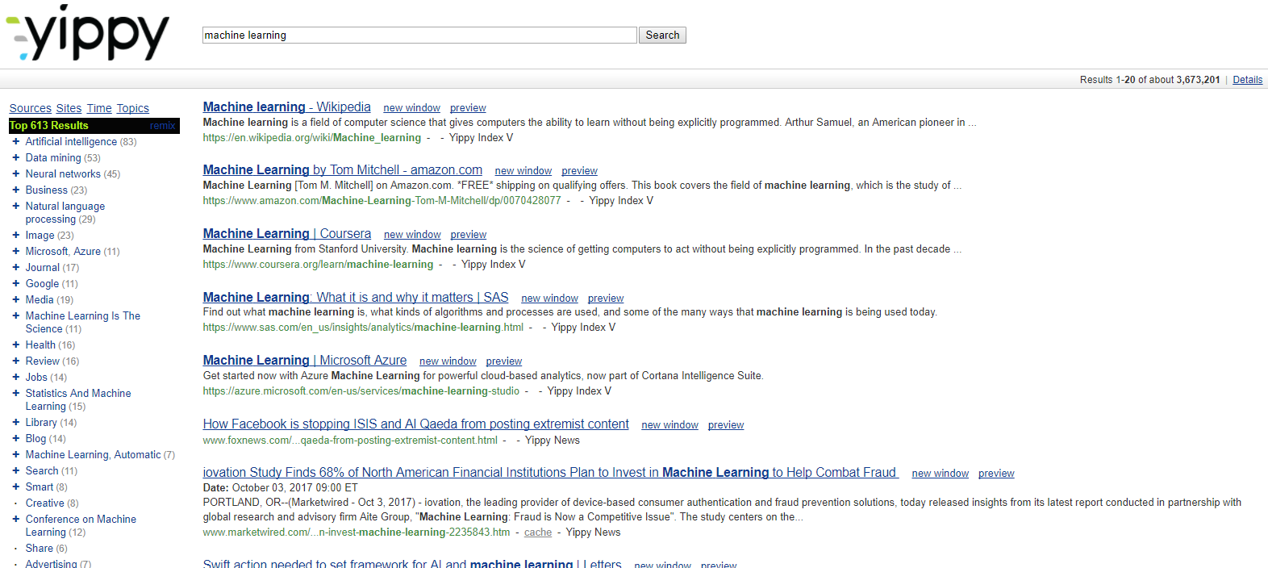Viewport: 1268px width, 568px height.
Task: Select the Blog (14) topic
Action: [x=45, y=438]
